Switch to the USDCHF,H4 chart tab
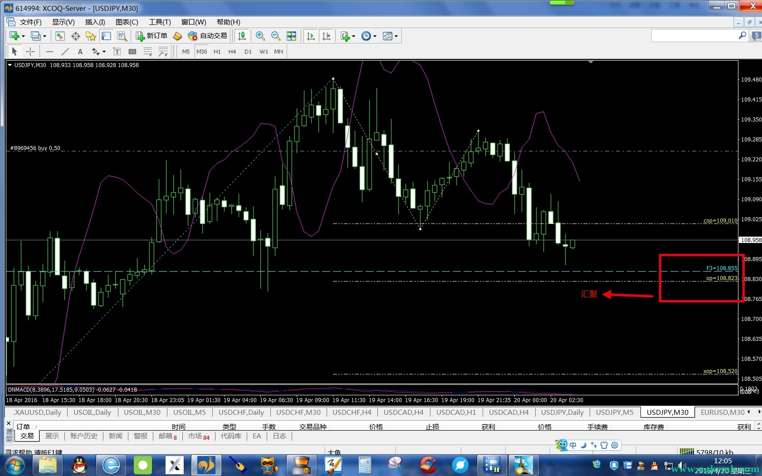Image resolution: width=762 pixels, height=476 pixels. point(352,413)
